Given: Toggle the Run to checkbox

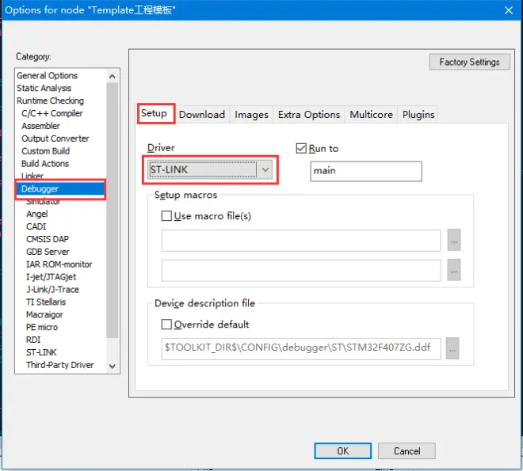Looking at the screenshot, I should coord(301,148).
